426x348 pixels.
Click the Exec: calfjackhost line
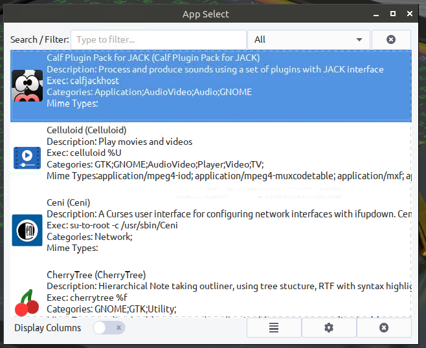click(83, 81)
